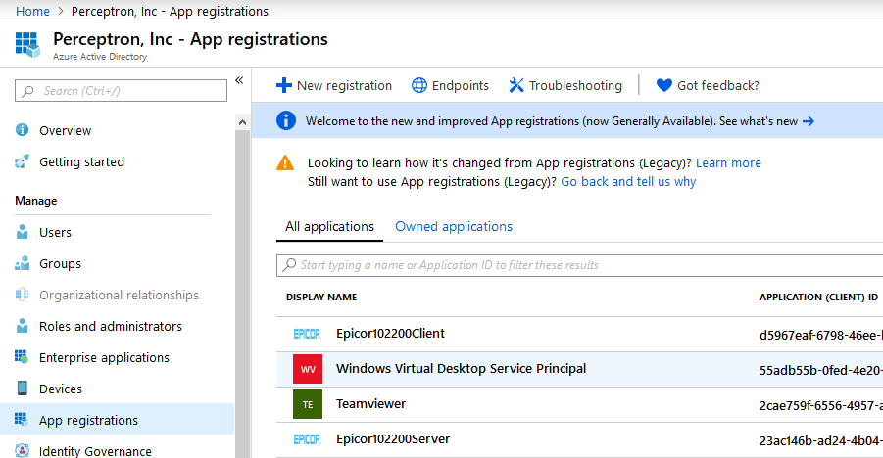Viewport: 883px width, 458px height.
Task: Follow Go back and tell us why link
Action: 628,182
